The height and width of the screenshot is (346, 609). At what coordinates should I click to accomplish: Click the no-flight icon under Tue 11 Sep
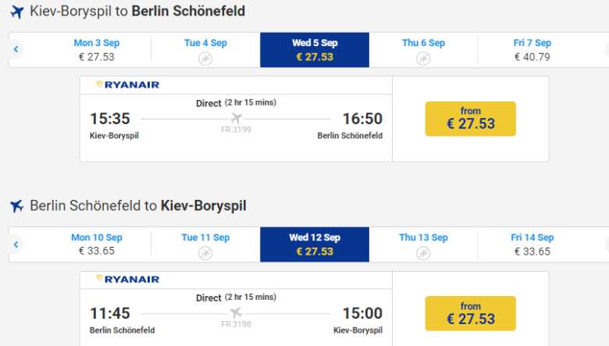pos(205,253)
